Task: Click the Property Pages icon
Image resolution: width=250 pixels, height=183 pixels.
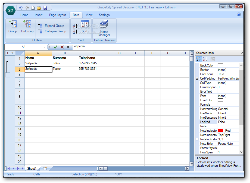Action: pyautogui.click(x=213, y=59)
